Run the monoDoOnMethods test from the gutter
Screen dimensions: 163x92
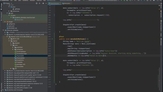tap(52, 39)
